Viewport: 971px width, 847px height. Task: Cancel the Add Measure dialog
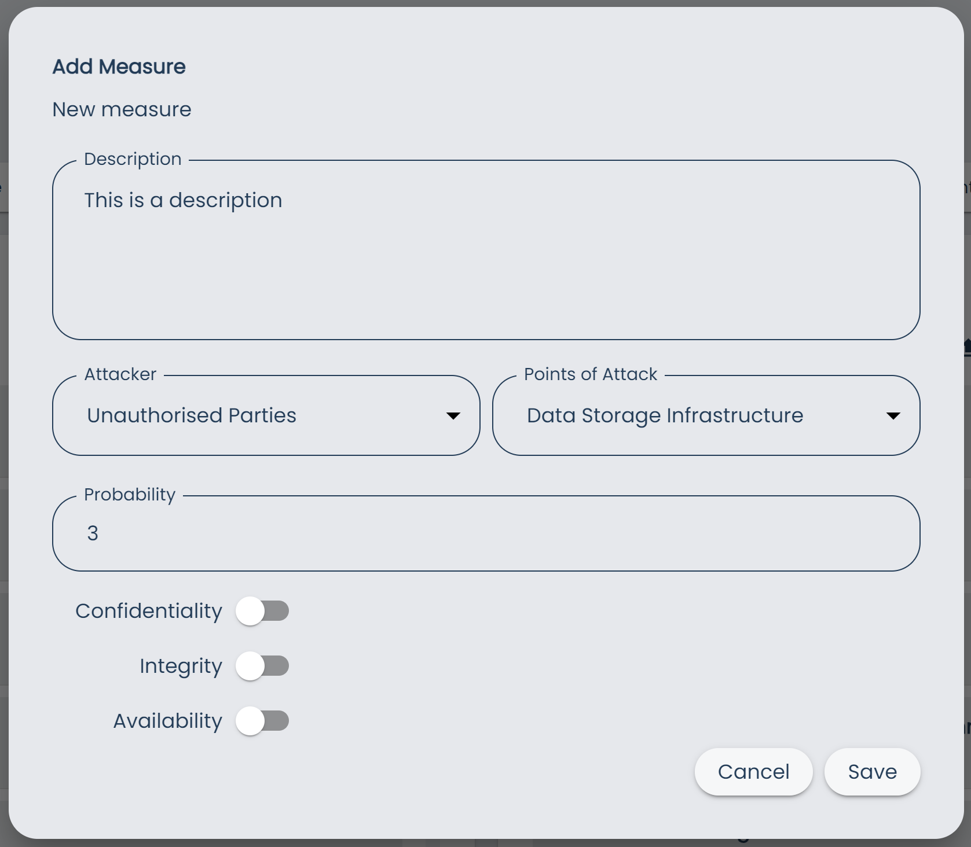[753, 772]
